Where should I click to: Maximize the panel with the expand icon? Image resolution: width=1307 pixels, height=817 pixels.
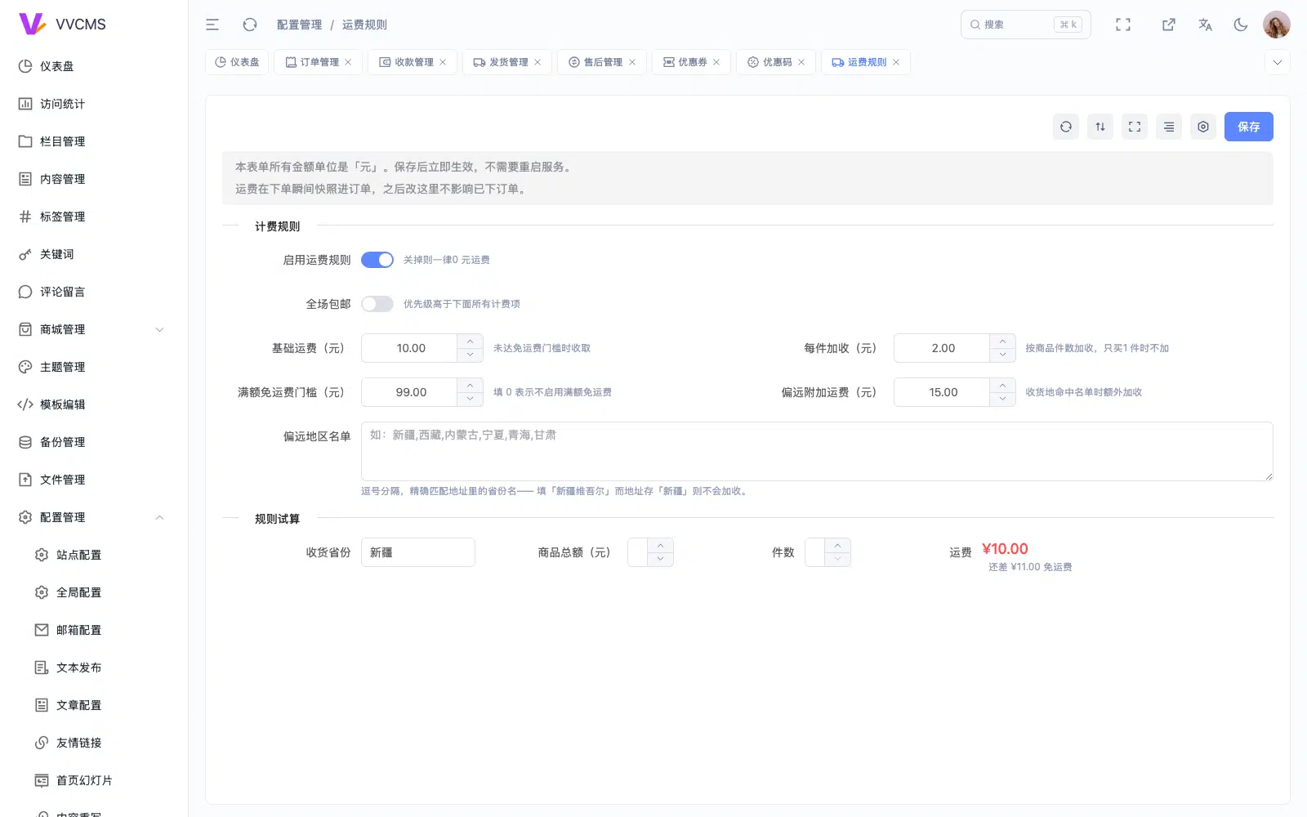click(1135, 127)
